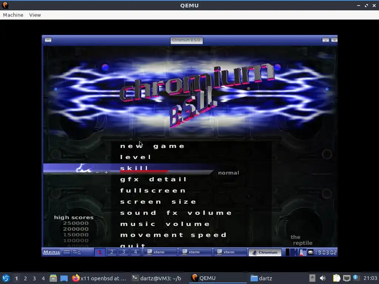Screen dimensions: 379x284
Task: Activate the second xterm taskbar entry
Action: click(195, 252)
